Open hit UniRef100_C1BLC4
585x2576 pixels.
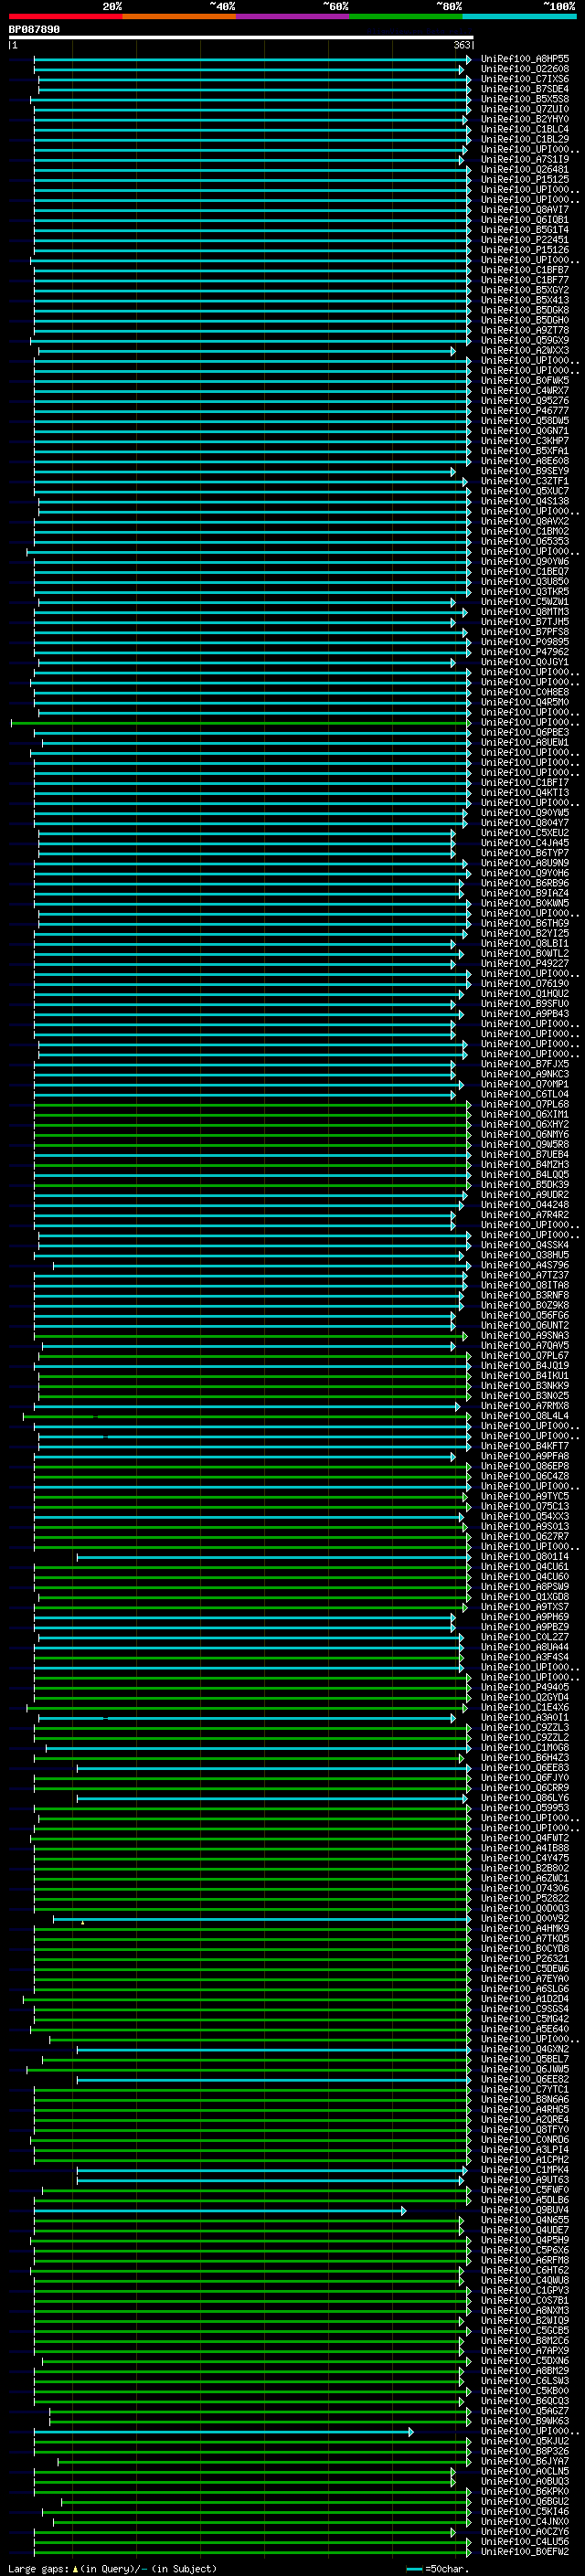(x=525, y=129)
